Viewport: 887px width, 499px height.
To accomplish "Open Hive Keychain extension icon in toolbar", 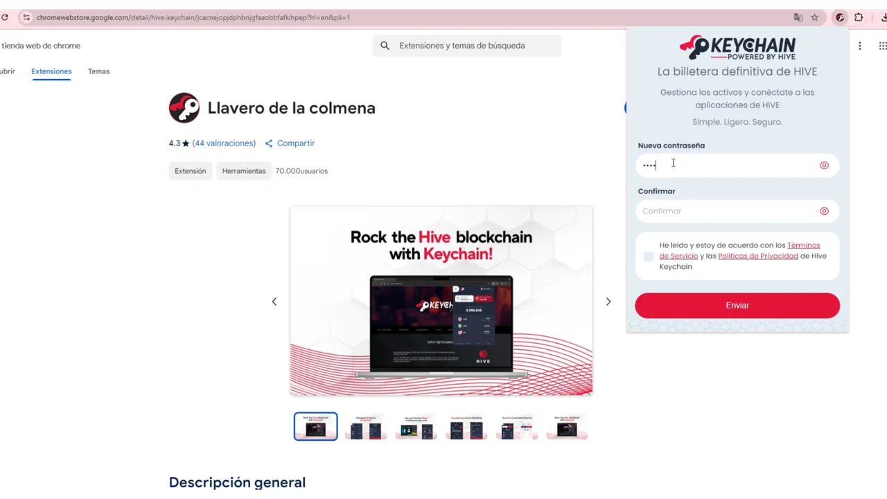I will [x=840, y=17].
